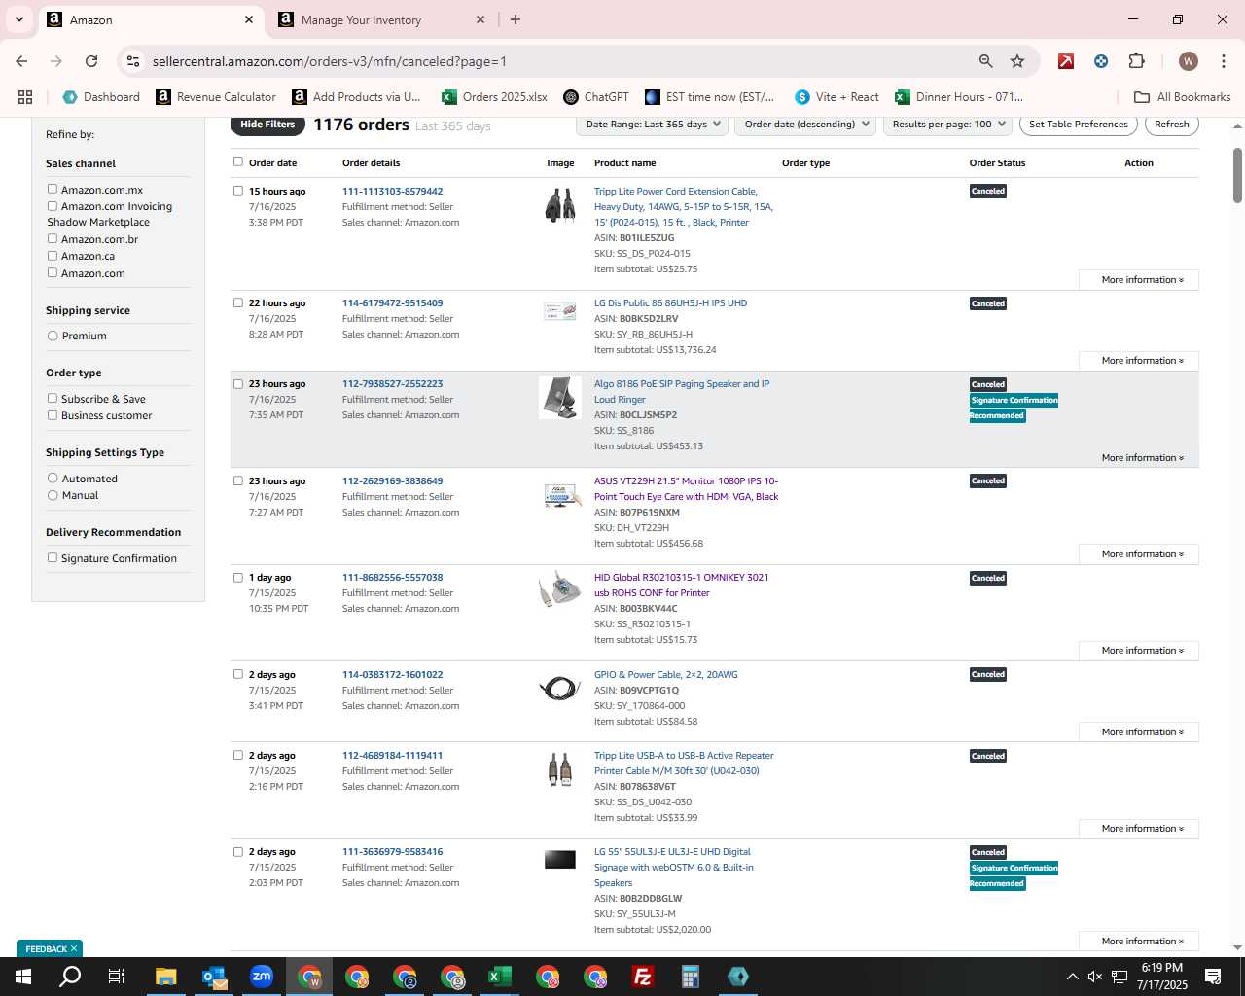Open Calculator from the taskbar
The width and height of the screenshot is (1245, 996).
coord(691,977)
